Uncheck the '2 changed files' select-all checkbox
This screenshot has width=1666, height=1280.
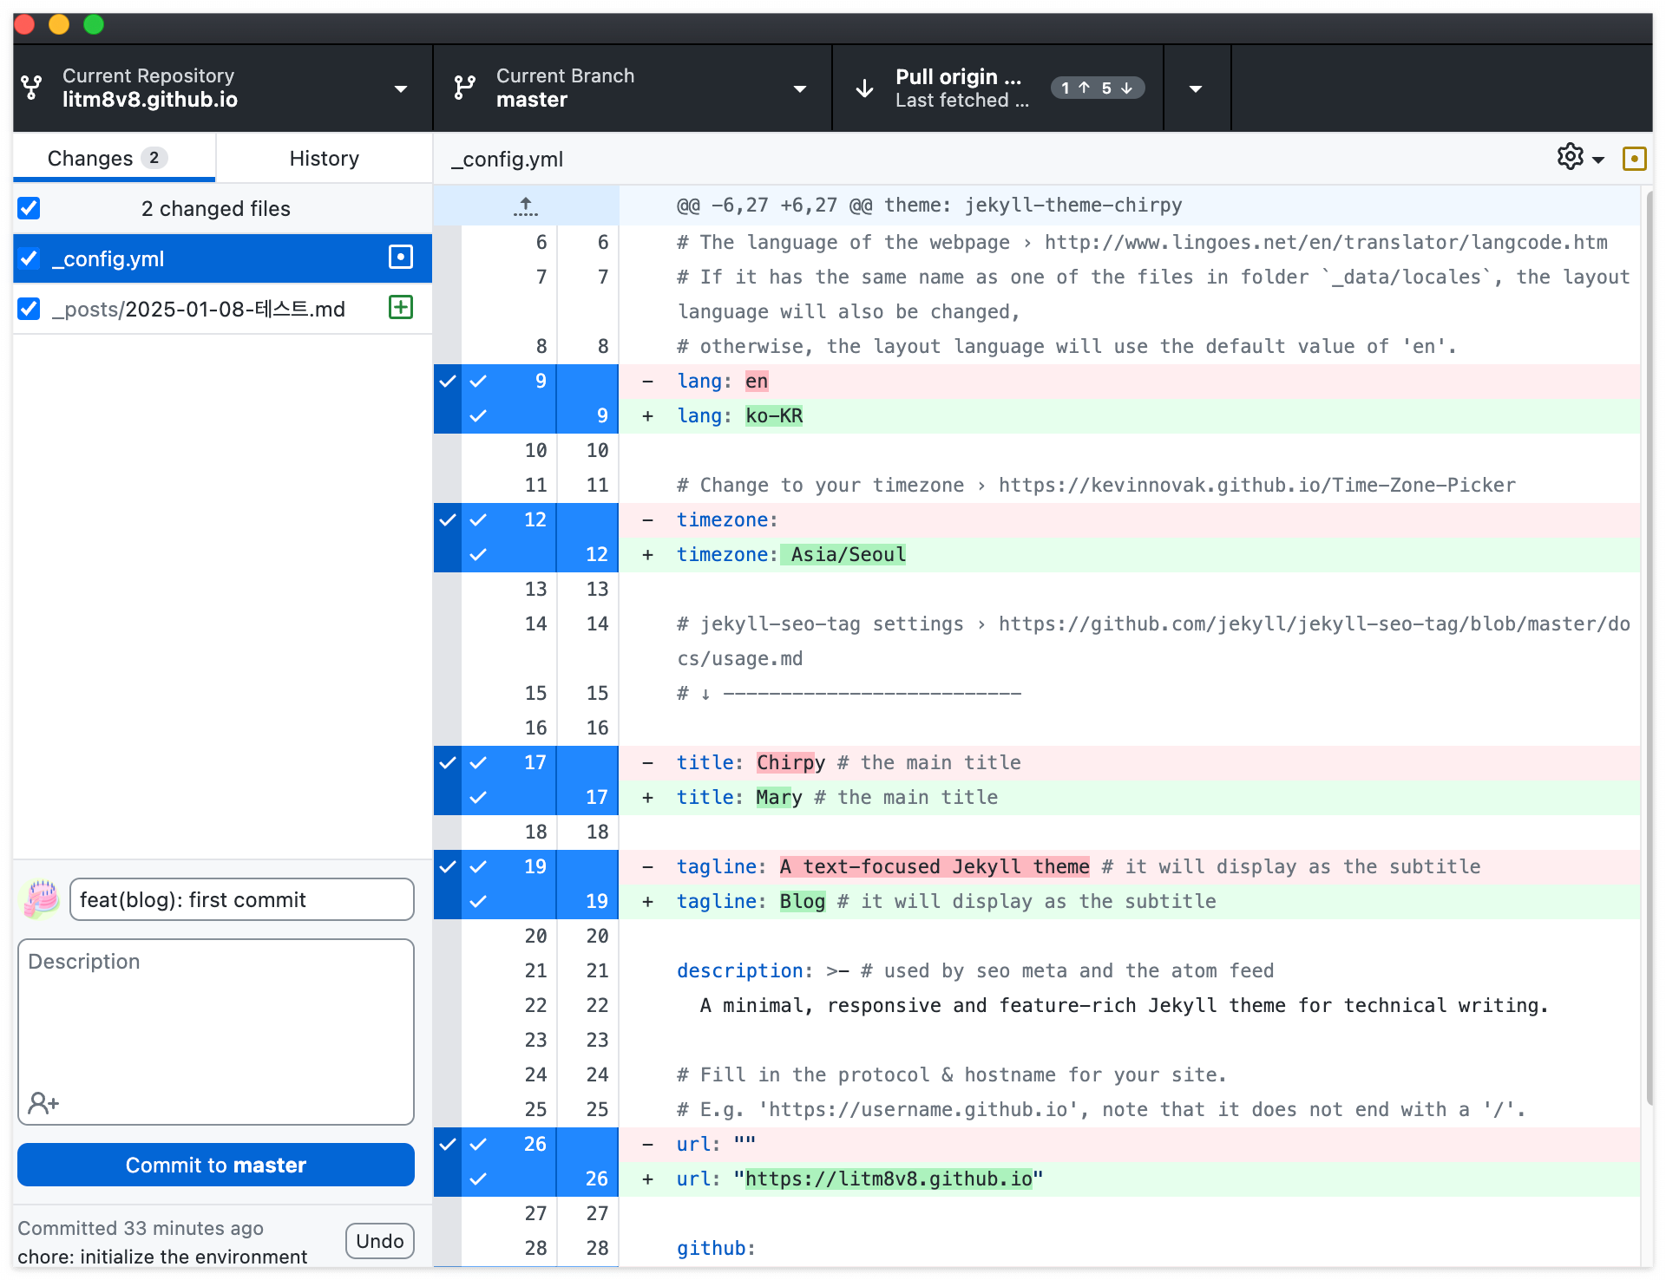30,208
